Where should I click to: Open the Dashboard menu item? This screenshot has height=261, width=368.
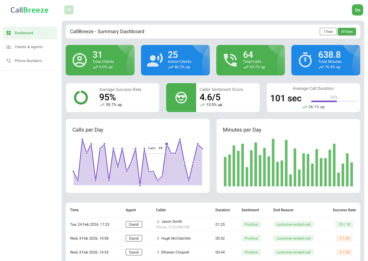tap(30, 33)
